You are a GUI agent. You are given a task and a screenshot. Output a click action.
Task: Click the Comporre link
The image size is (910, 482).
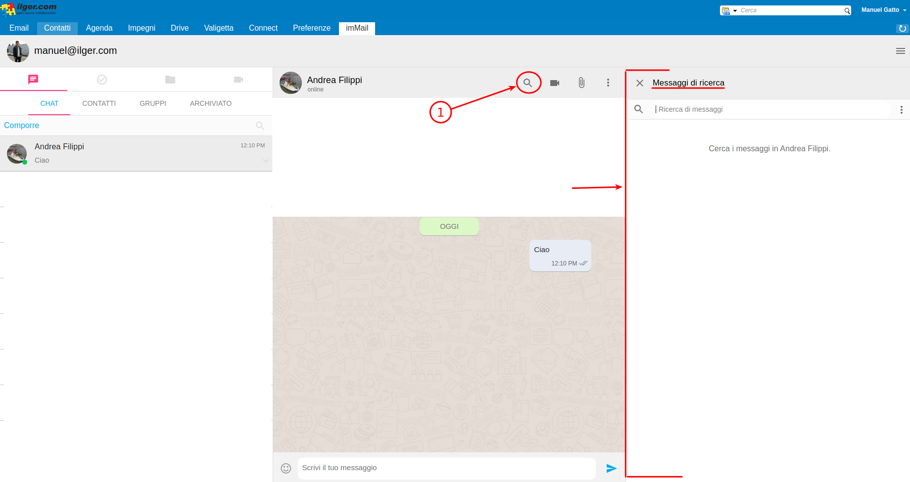(22, 126)
